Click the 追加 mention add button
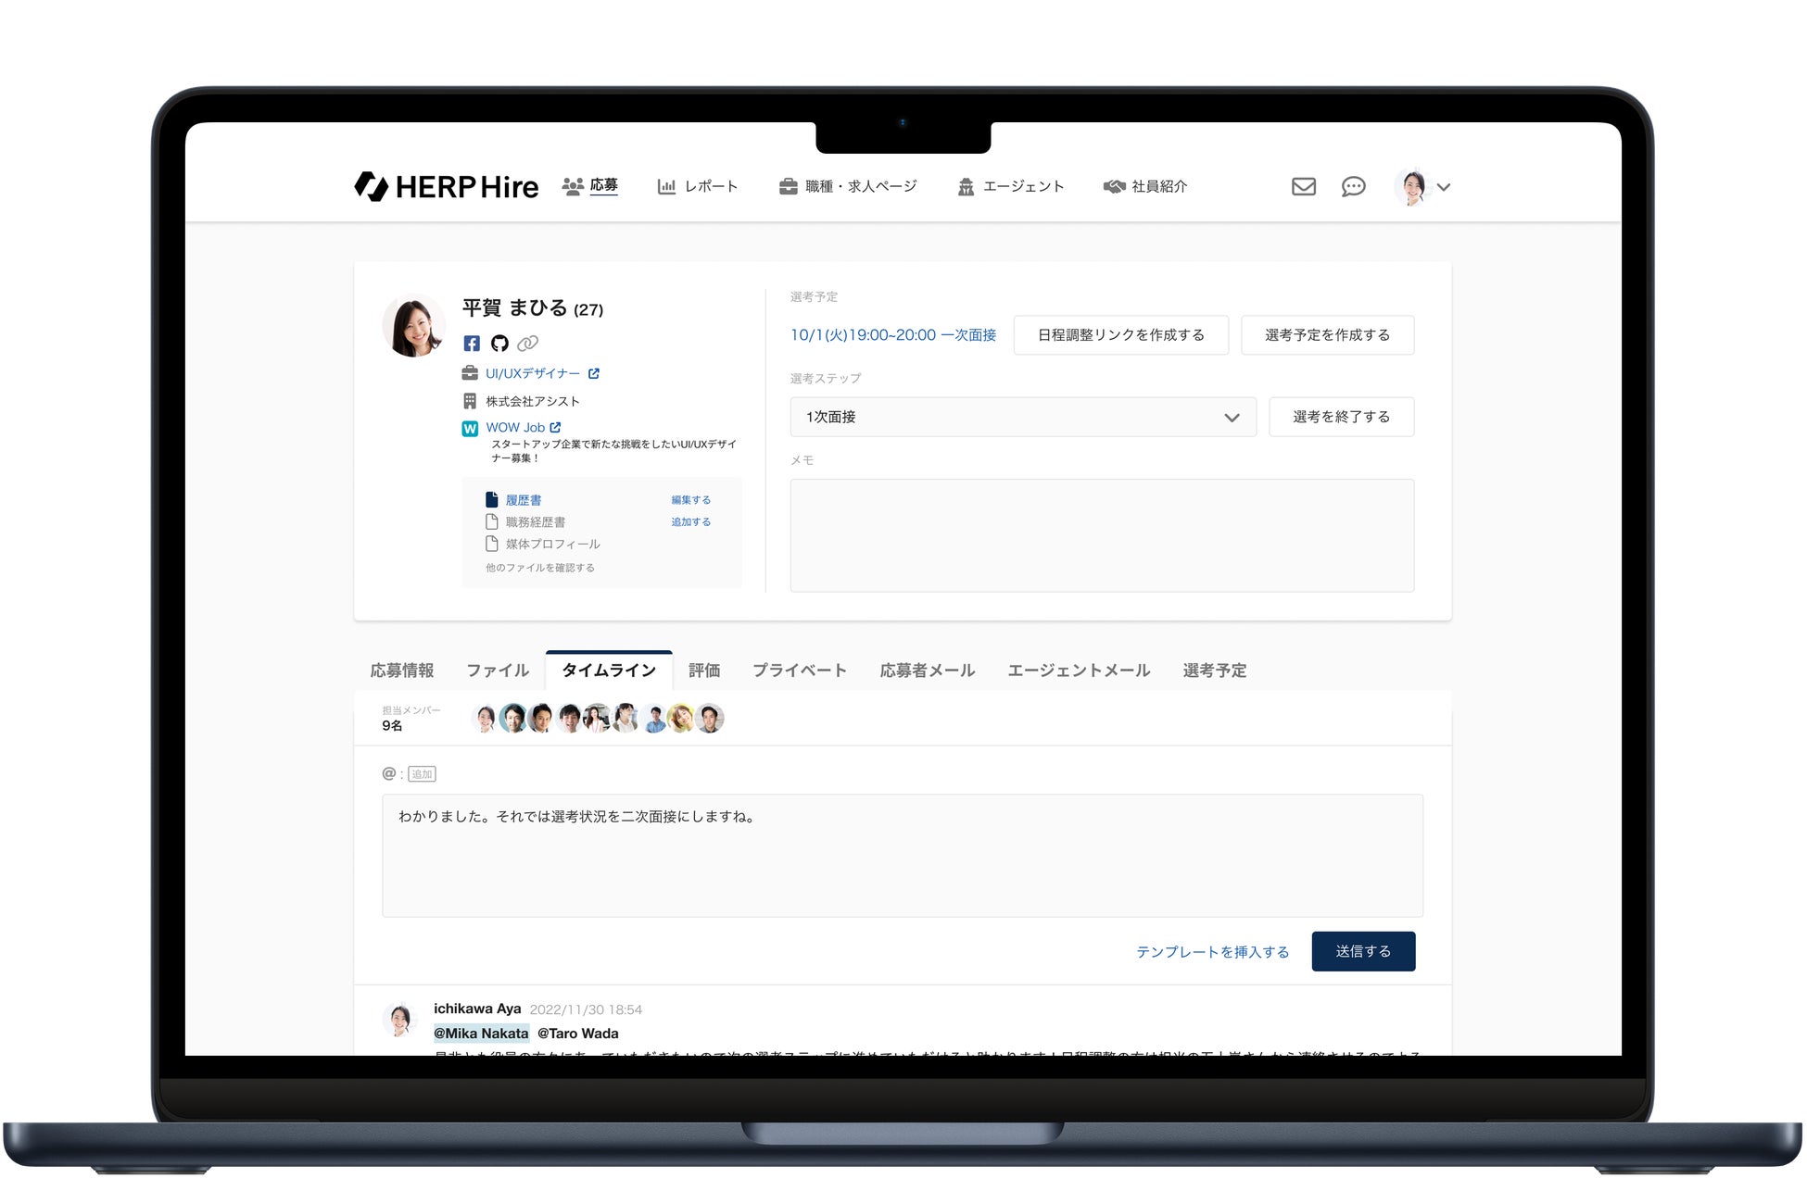This screenshot has width=1807, height=1178. (422, 774)
